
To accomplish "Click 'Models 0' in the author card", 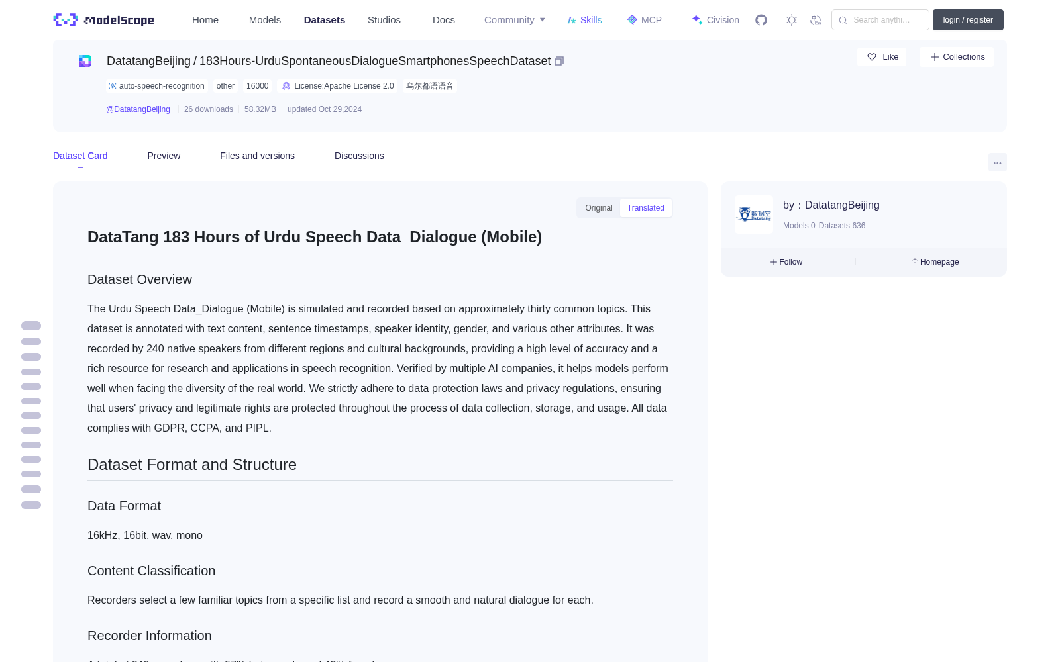I will [x=799, y=226].
